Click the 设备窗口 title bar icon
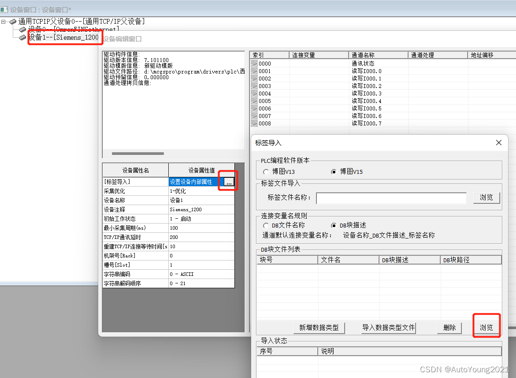The width and height of the screenshot is (516, 378). tap(5, 9)
